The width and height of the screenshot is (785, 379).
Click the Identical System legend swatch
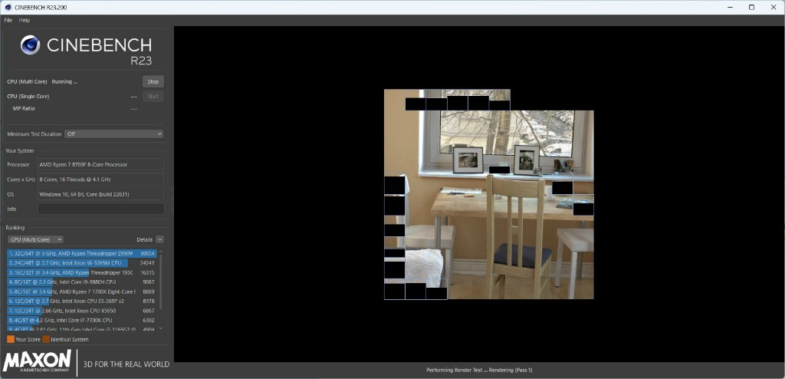pyautogui.click(x=46, y=339)
